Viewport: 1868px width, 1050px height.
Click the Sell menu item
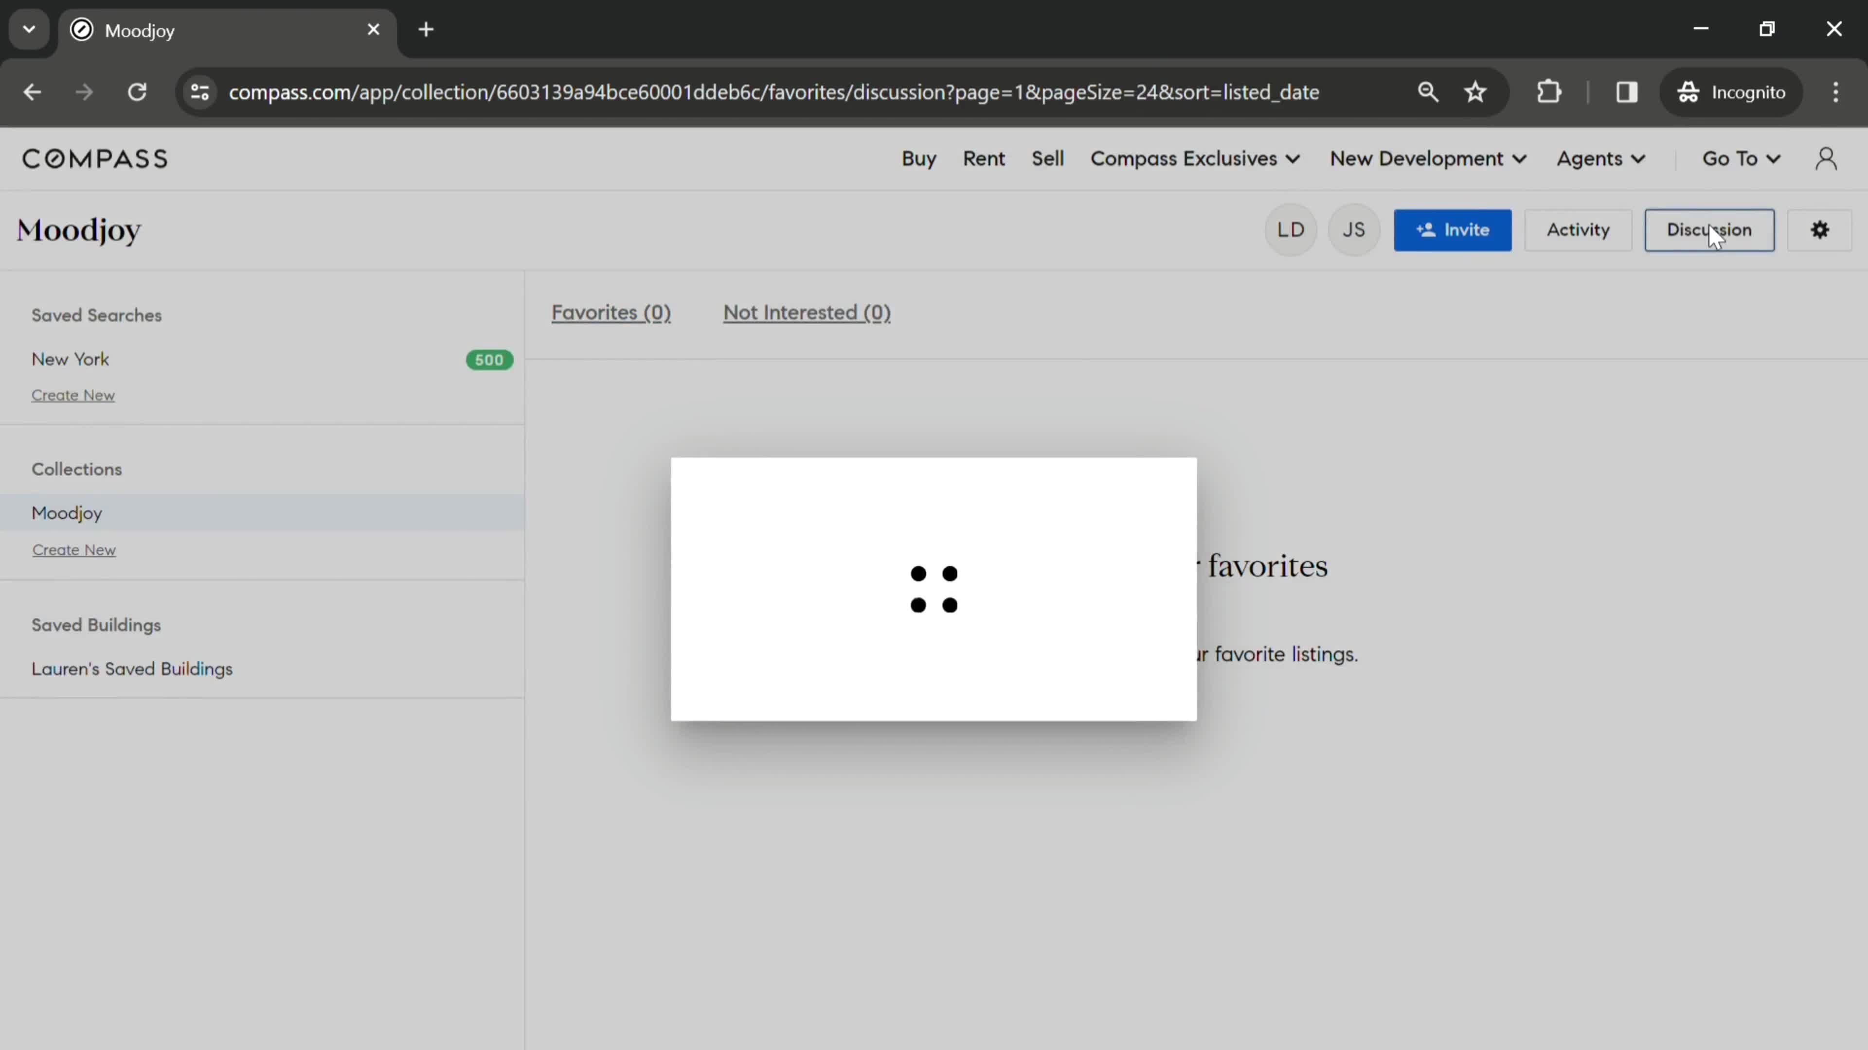[1047, 157]
